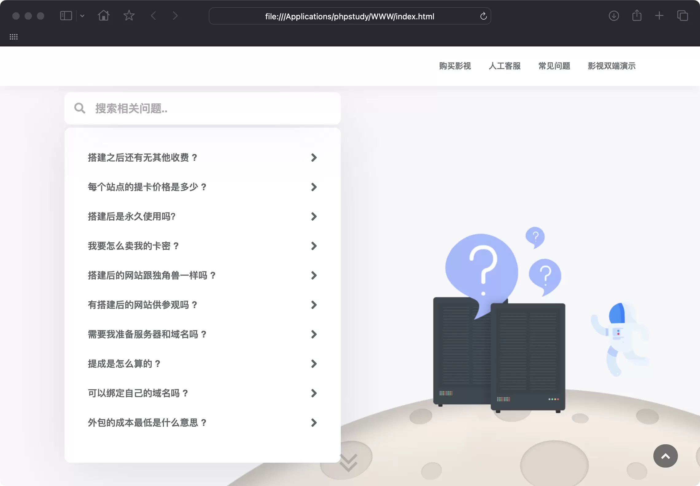The height and width of the screenshot is (486, 700).
Task: Expand chevron for 每个站点的提卡价格是多少
Action: click(314, 187)
